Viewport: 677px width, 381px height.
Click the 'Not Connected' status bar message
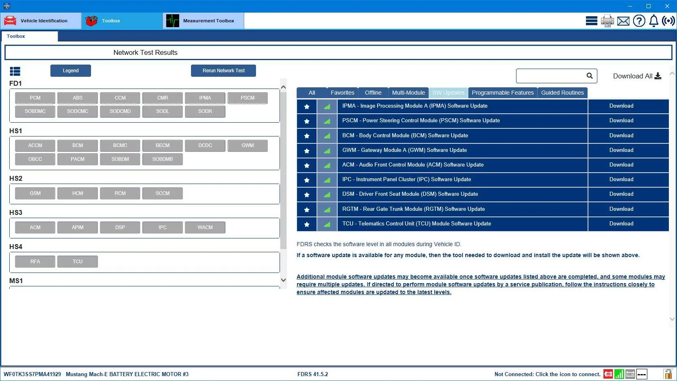point(547,374)
